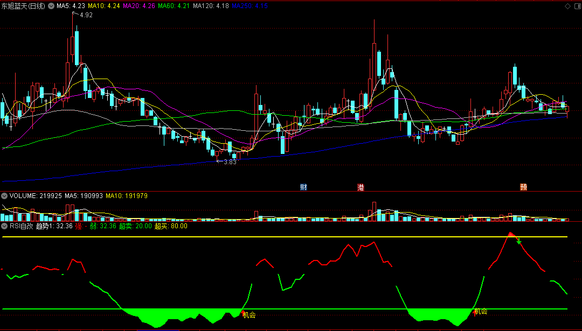Click the MA10: 4.24 label
This screenshot has height=331, width=582.
coord(103,6)
